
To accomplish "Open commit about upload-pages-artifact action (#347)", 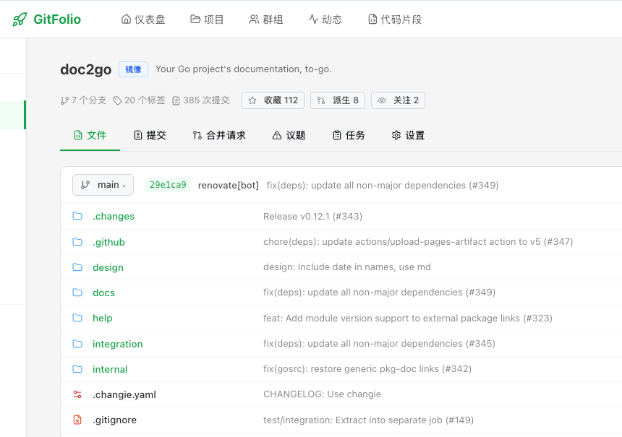I will 418,242.
